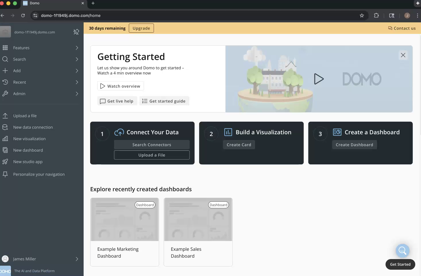Click the New dashboard page icon
Viewport: 421px width, 276px height.
pyautogui.click(x=5, y=150)
